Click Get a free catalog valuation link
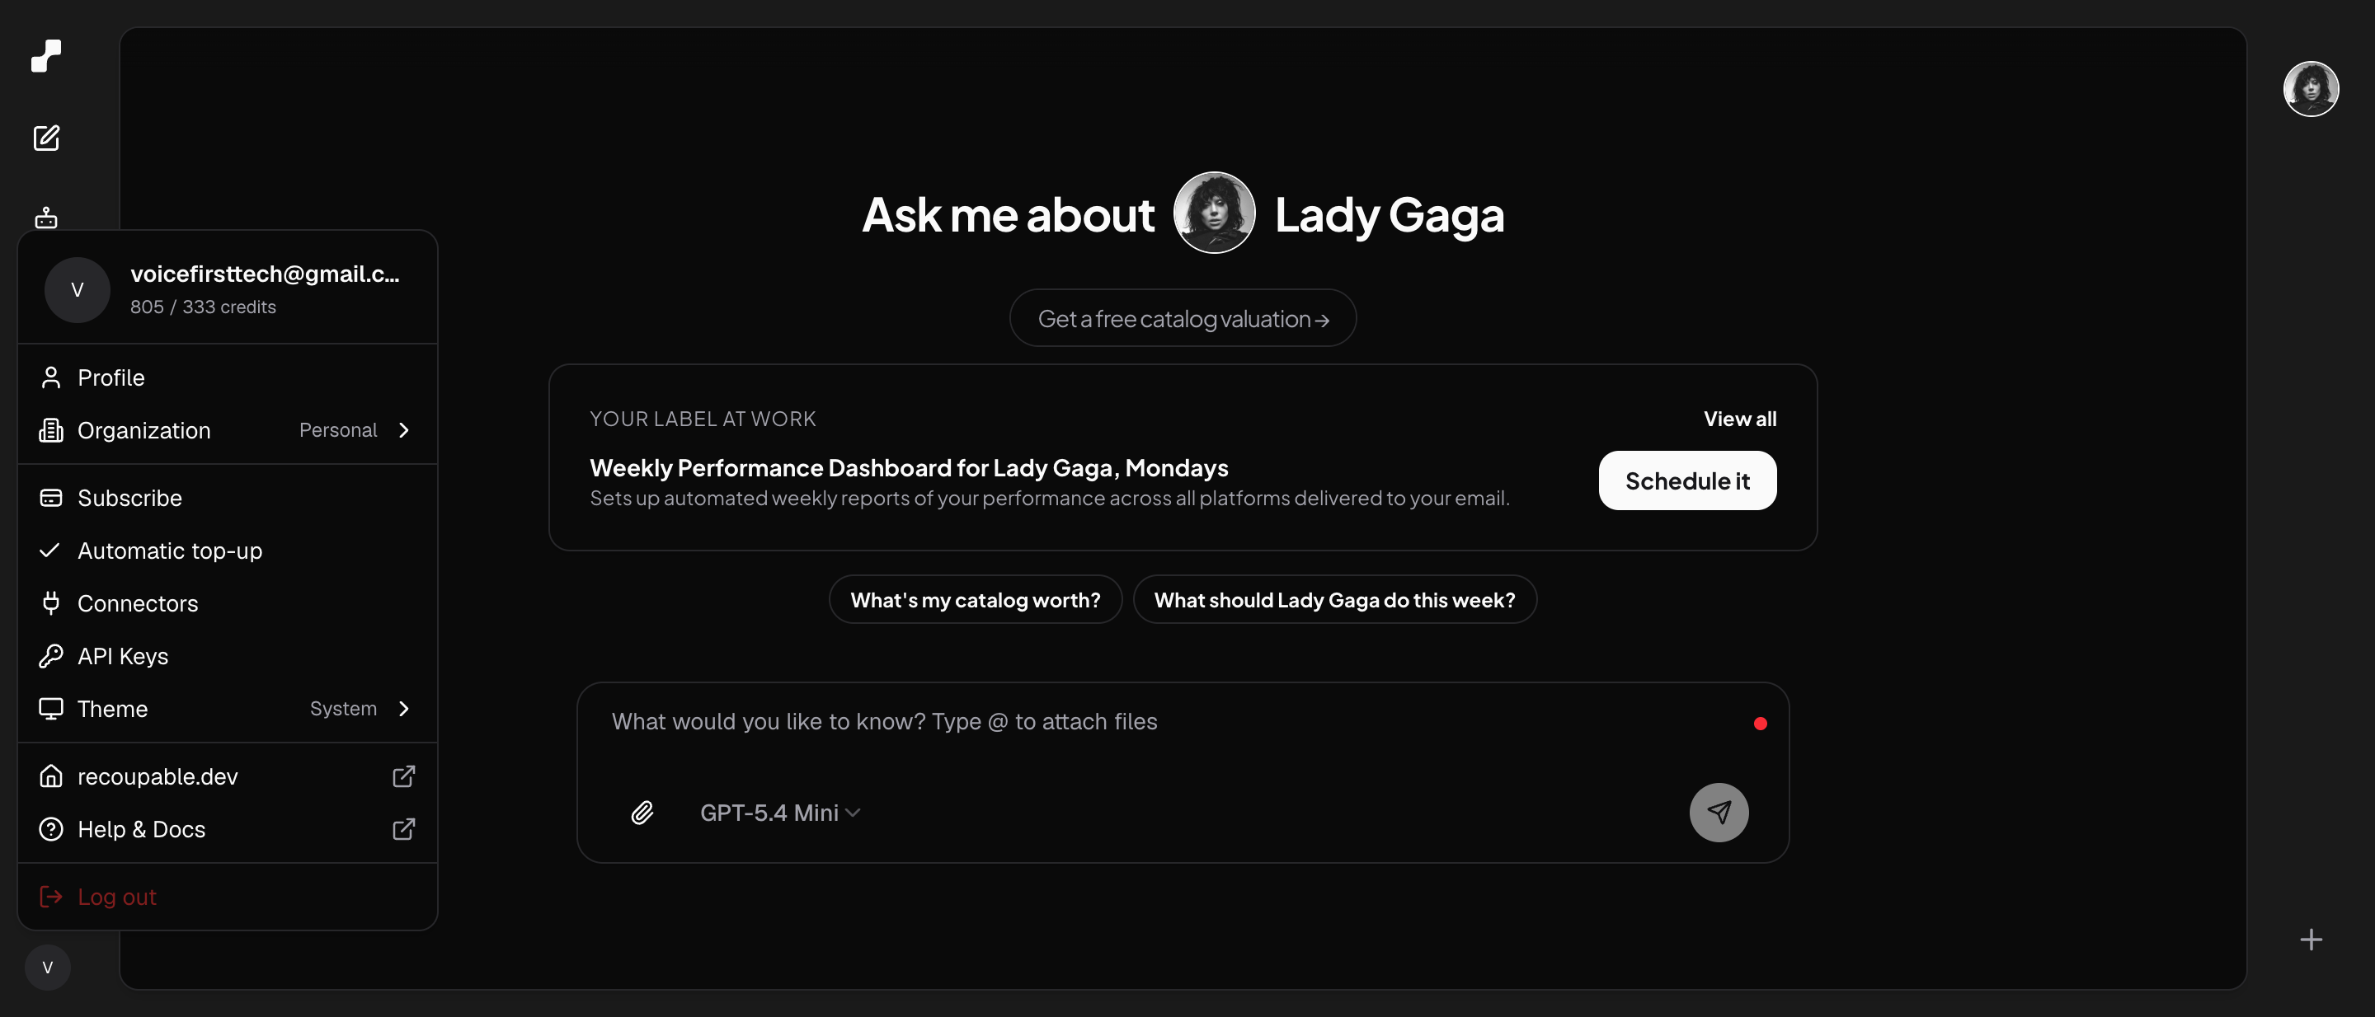This screenshot has height=1017, width=2375. coord(1183,319)
